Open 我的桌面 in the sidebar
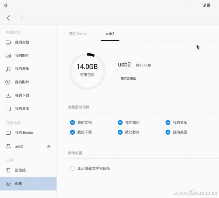The width and height of the screenshot is (219, 198). point(22,109)
